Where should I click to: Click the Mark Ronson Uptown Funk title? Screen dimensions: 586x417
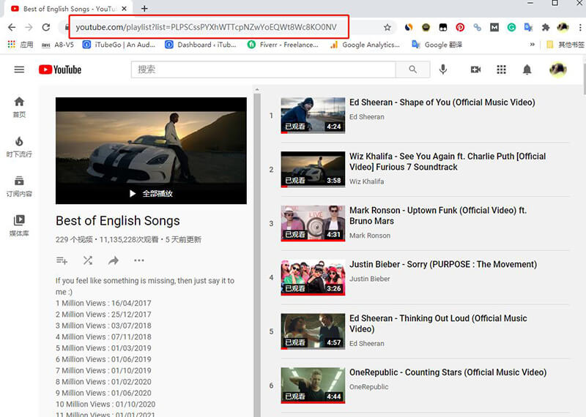[x=438, y=216]
